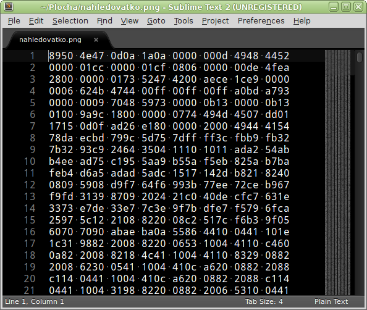Open the Help menu

click(x=302, y=21)
